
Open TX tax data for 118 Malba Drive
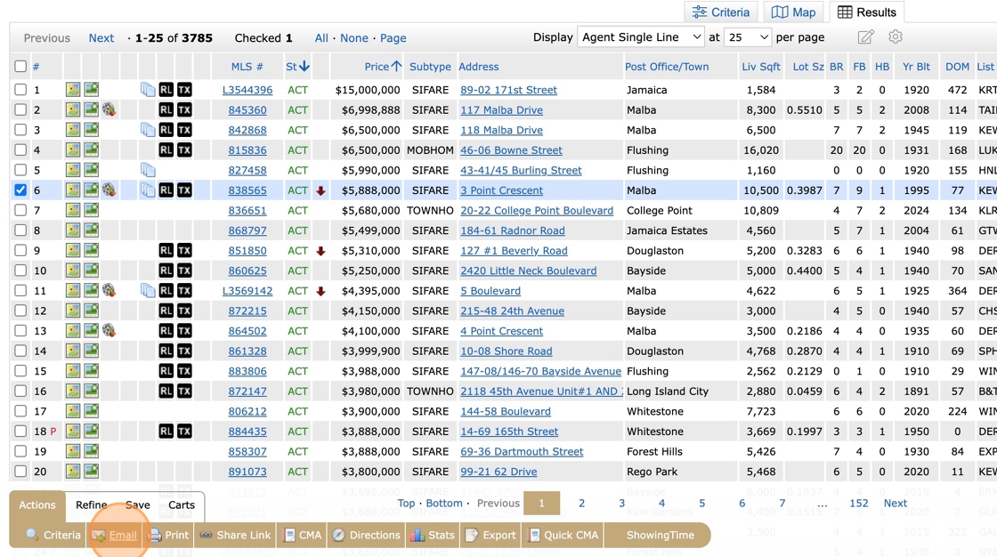[x=187, y=130]
